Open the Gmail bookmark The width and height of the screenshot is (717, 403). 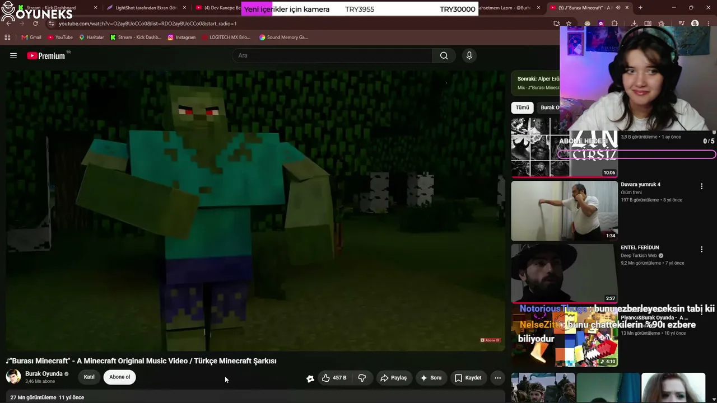31,38
